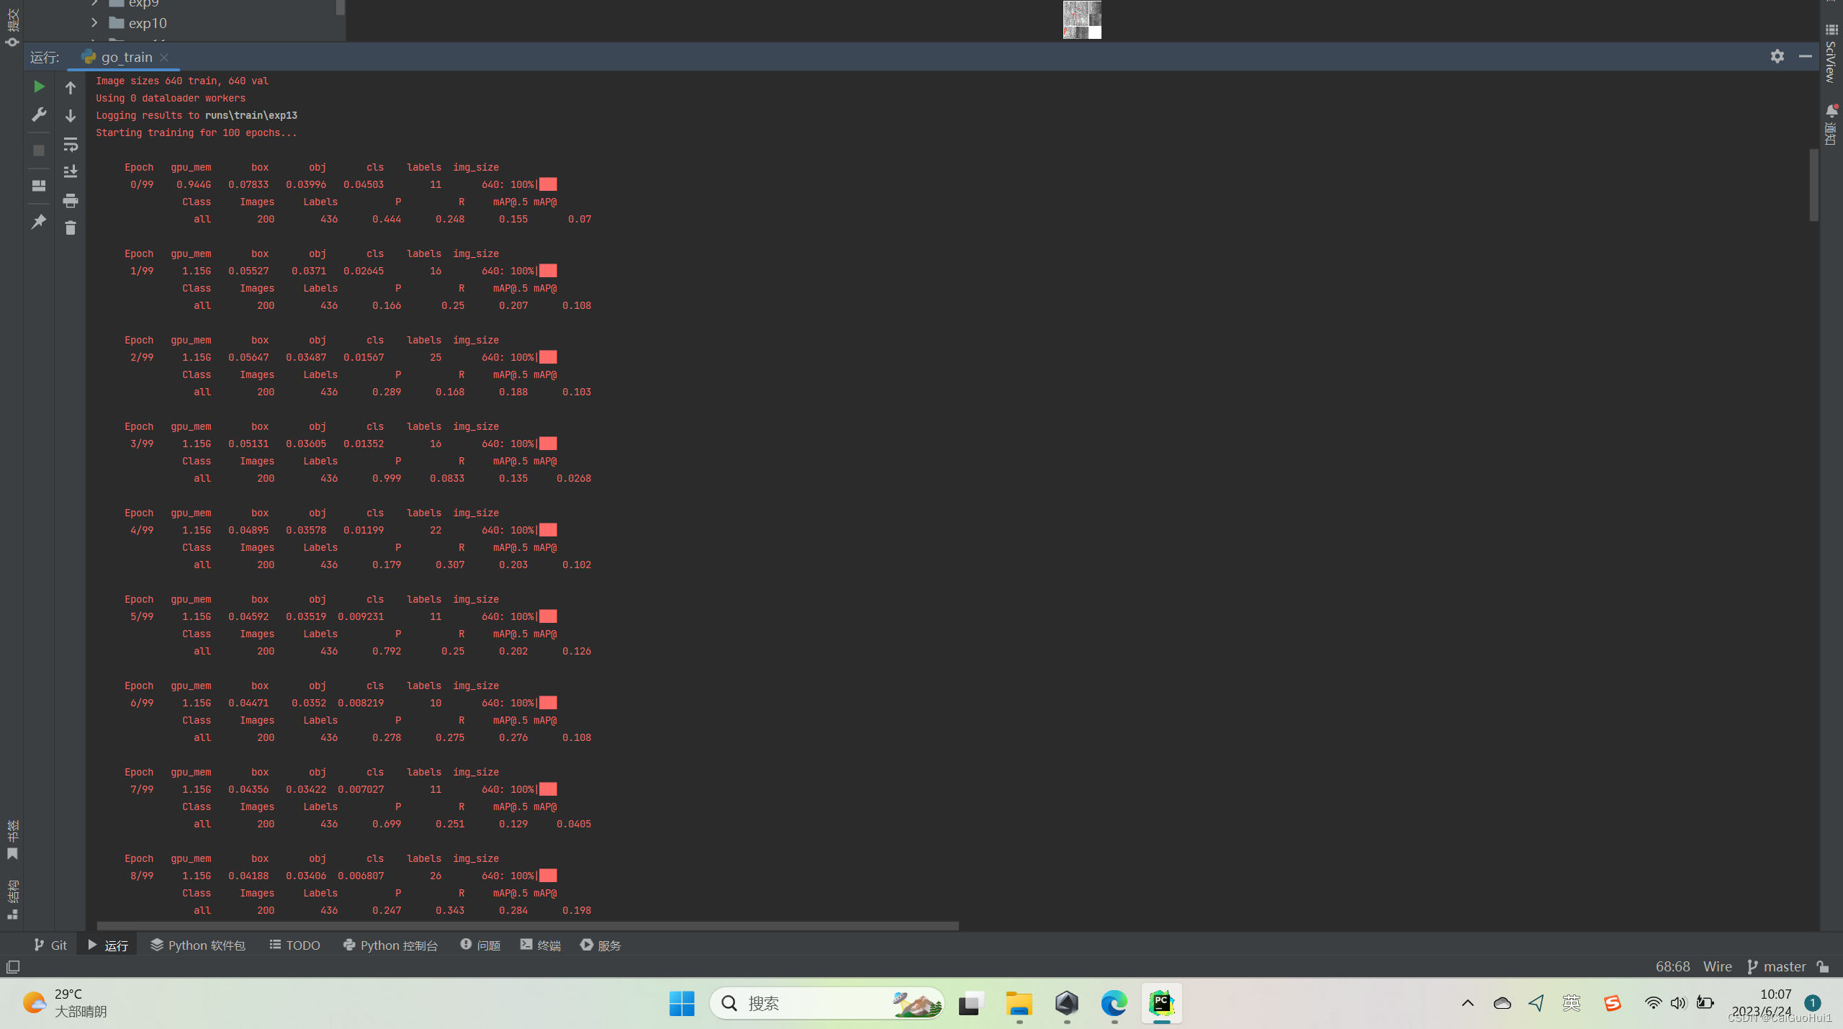Switch to the TODO tool window tab
Viewport: 1843px width, 1029px height.
tap(294, 945)
